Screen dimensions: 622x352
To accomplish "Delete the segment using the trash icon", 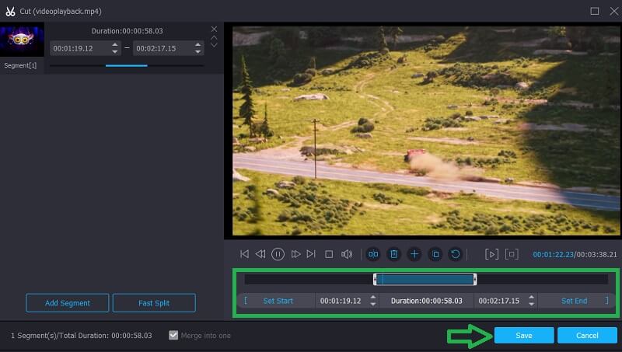I will (x=394, y=254).
